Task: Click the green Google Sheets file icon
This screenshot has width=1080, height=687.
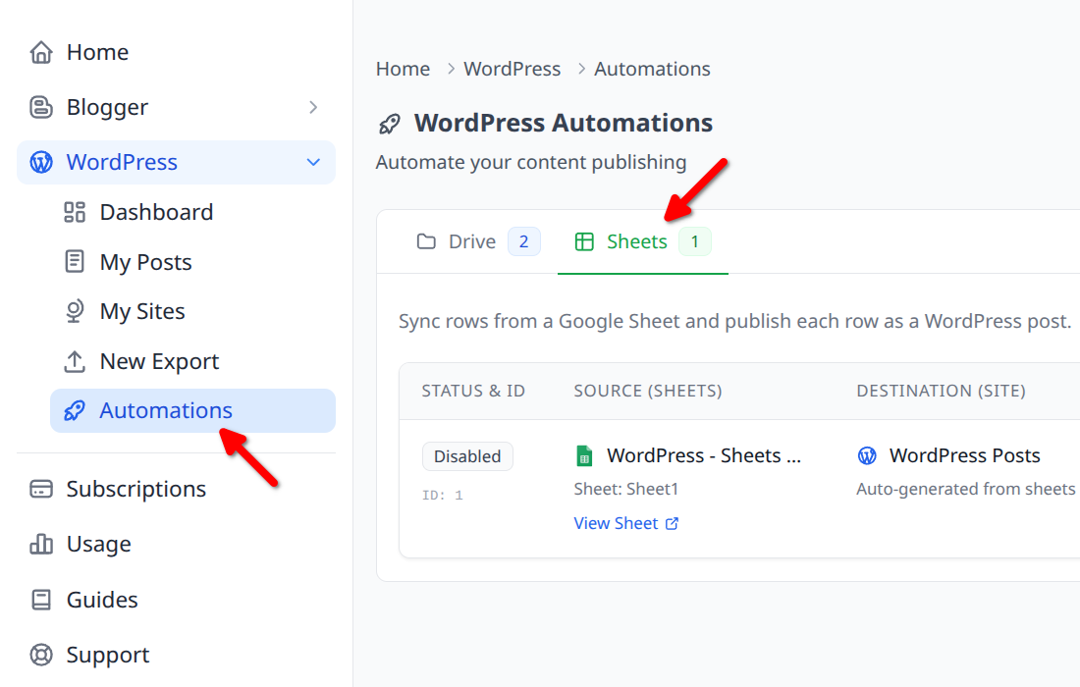Action: (x=584, y=454)
